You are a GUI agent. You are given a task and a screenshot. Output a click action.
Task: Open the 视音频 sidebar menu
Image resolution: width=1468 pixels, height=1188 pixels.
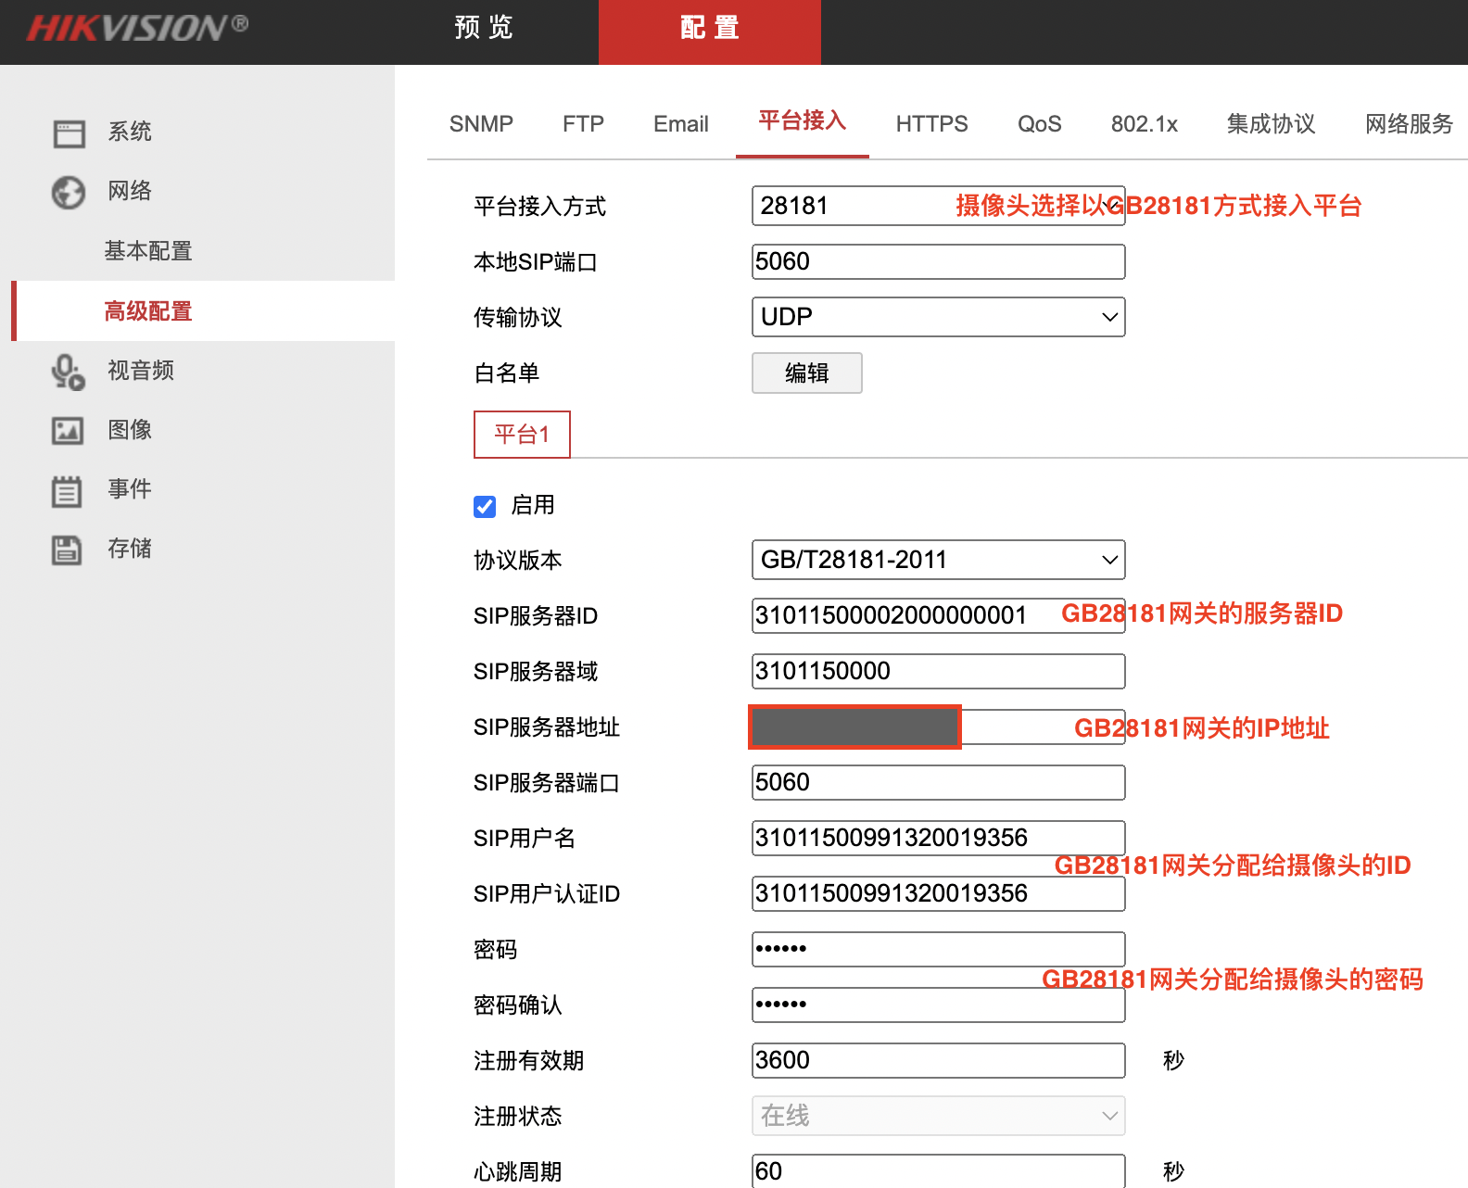click(x=141, y=371)
